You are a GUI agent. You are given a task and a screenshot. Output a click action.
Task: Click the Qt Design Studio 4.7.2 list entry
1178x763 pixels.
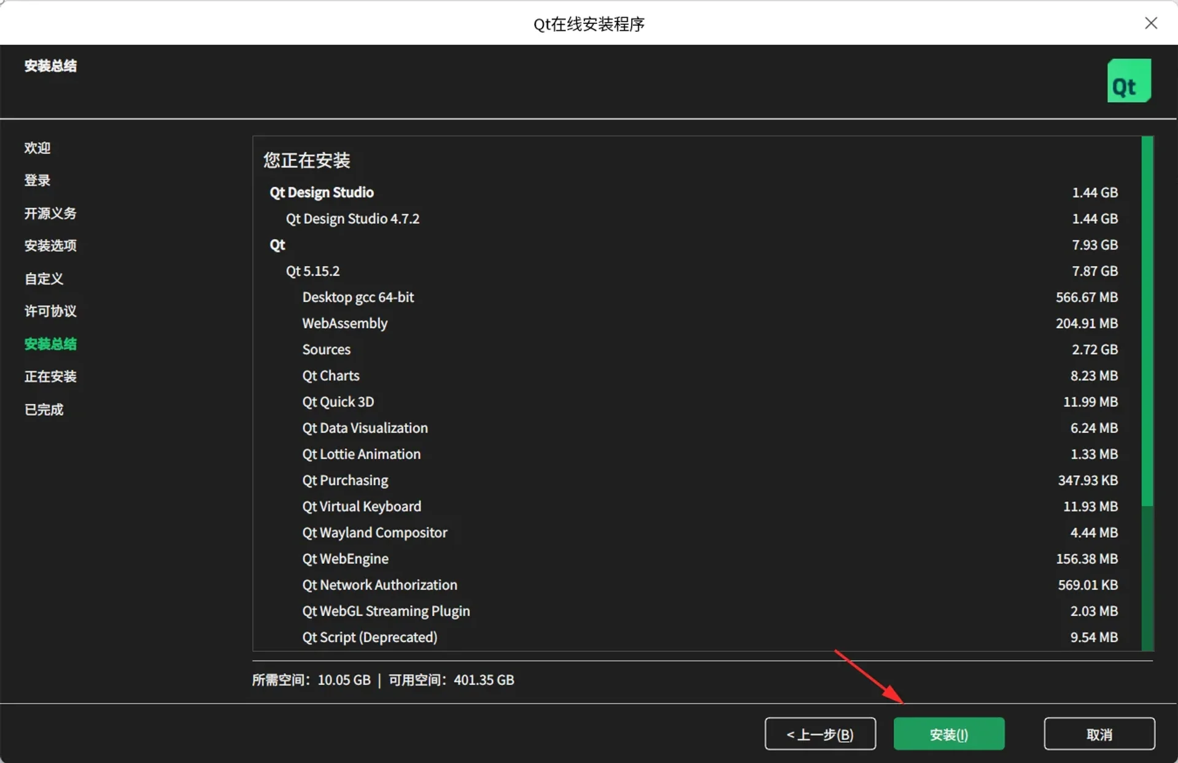[x=353, y=218]
